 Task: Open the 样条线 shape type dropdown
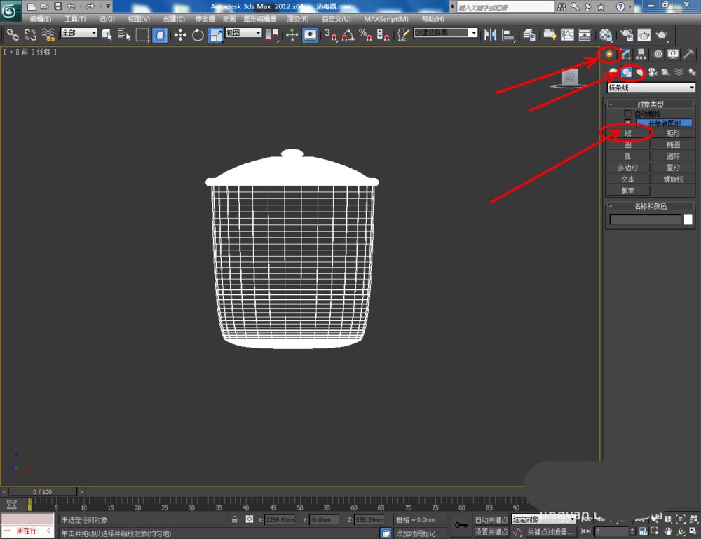click(x=651, y=88)
